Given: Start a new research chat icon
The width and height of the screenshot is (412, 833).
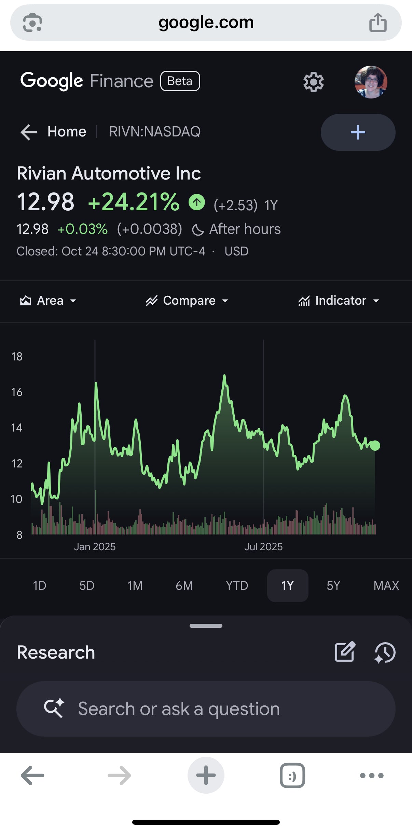Looking at the screenshot, I should (345, 652).
